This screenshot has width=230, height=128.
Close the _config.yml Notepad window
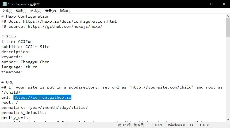tap(224, 4)
